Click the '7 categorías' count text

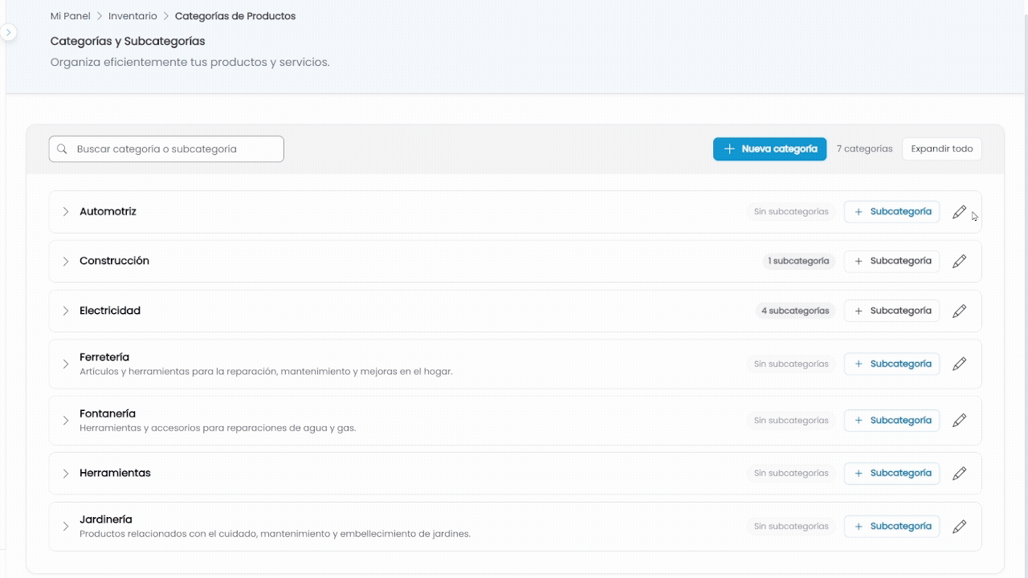pos(865,149)
